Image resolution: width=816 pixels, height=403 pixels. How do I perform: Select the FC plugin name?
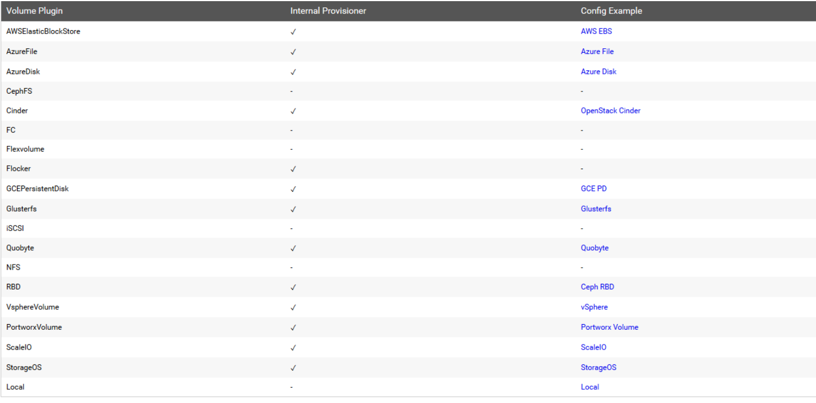pyautogui.click(x=11, y=130)
